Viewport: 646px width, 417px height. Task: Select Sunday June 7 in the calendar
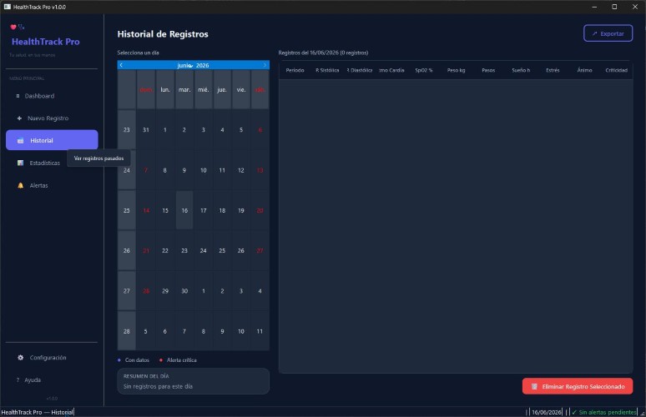pyautogui.click(x=146, y=170)
